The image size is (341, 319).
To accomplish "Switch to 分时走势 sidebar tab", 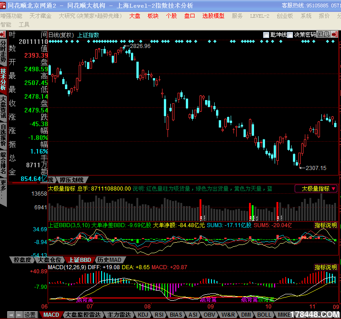I will (x=3, y=51).
